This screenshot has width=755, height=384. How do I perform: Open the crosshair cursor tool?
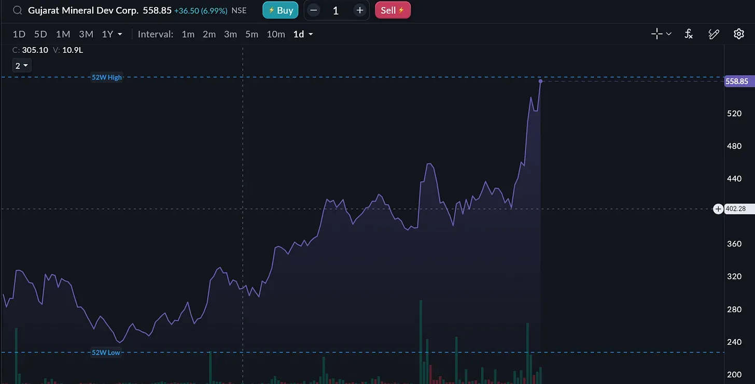pyautogui.click(x=656, y=34)
